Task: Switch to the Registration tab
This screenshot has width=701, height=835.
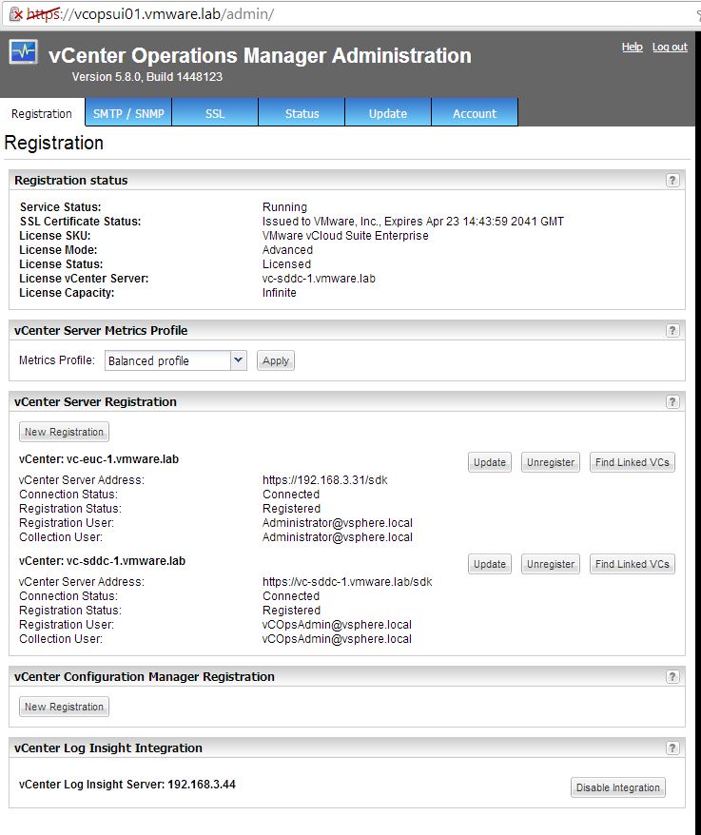Action: pos(42,113)
